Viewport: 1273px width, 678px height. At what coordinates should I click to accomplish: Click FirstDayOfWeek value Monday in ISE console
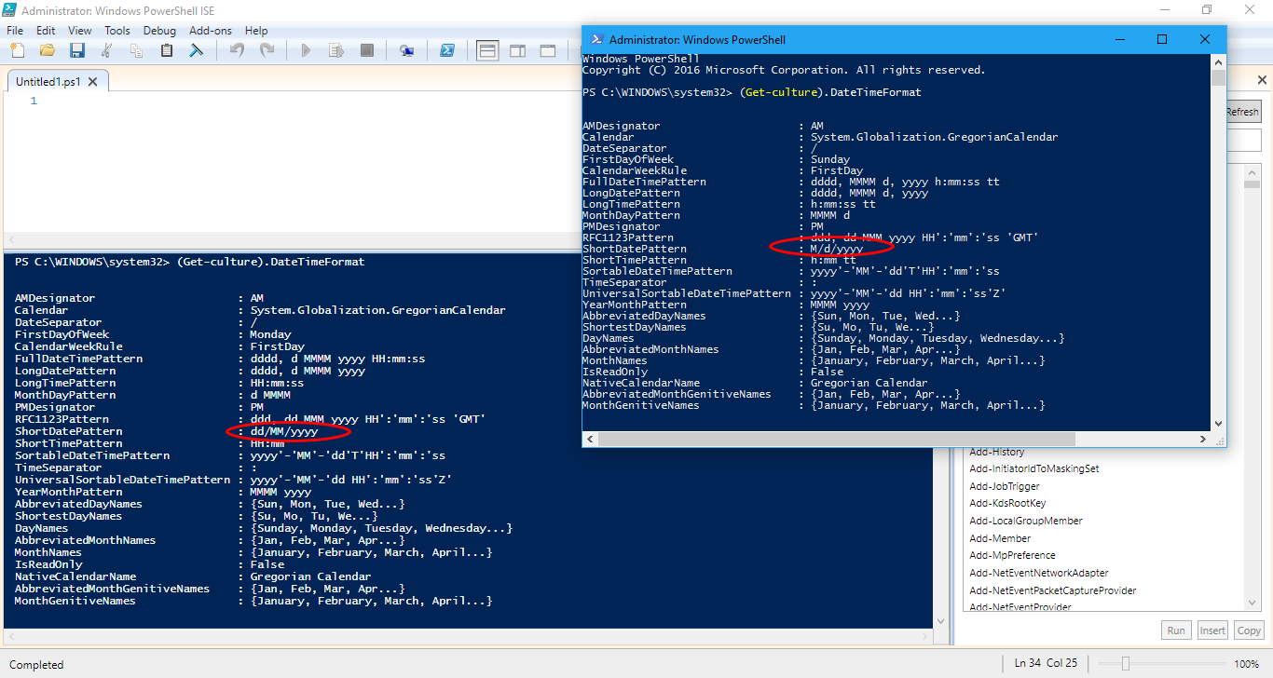point(270,334)
